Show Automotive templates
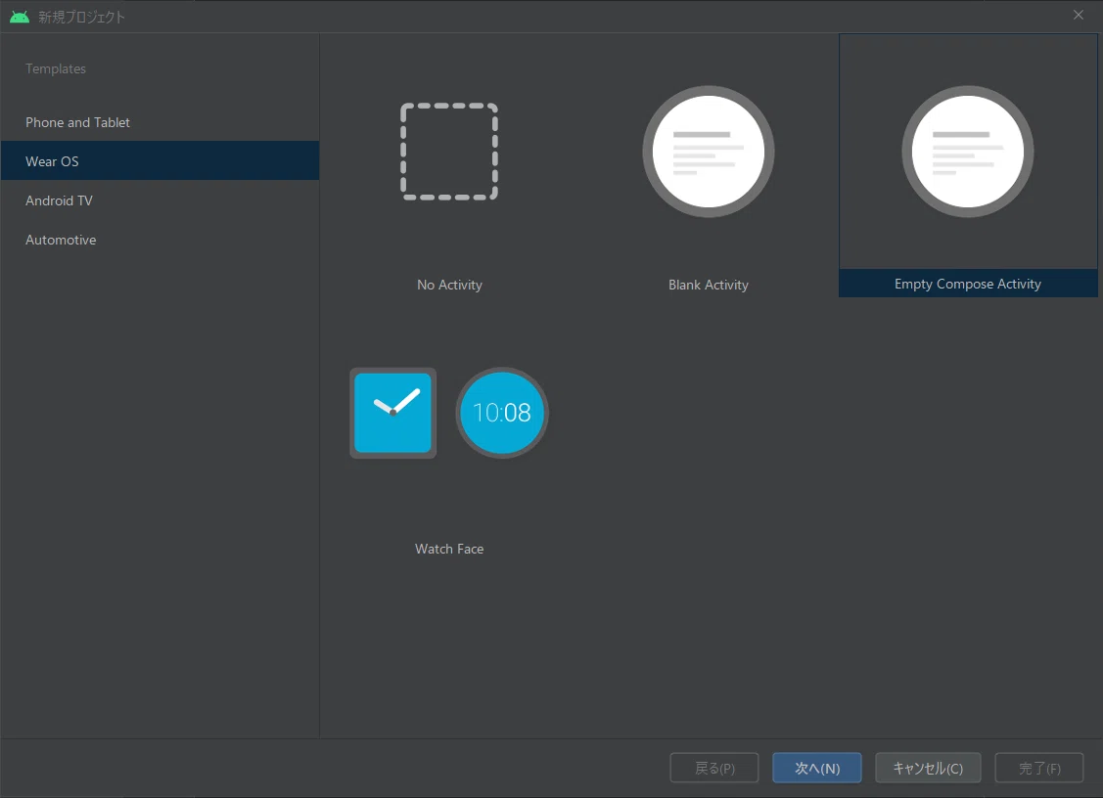Viewport: 1103px width, 798px height. (160, 240)
